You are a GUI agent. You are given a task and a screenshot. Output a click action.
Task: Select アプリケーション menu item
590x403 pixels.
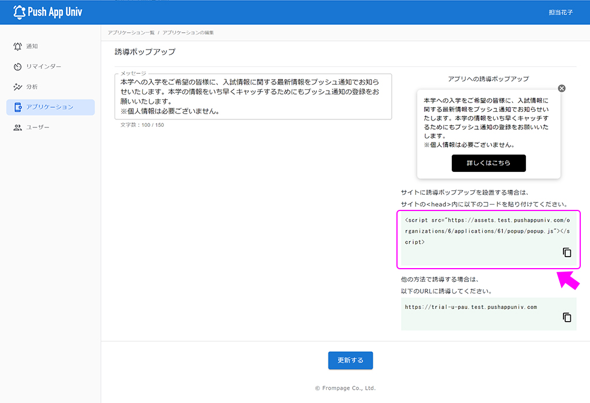click(x=51, y=107)
